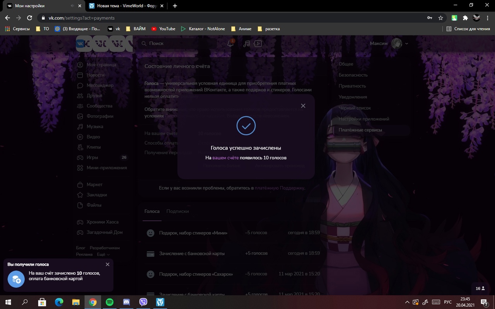Open Безопасность settings section
Viewport: 495px width, 309px height.
tap(353, 75)
